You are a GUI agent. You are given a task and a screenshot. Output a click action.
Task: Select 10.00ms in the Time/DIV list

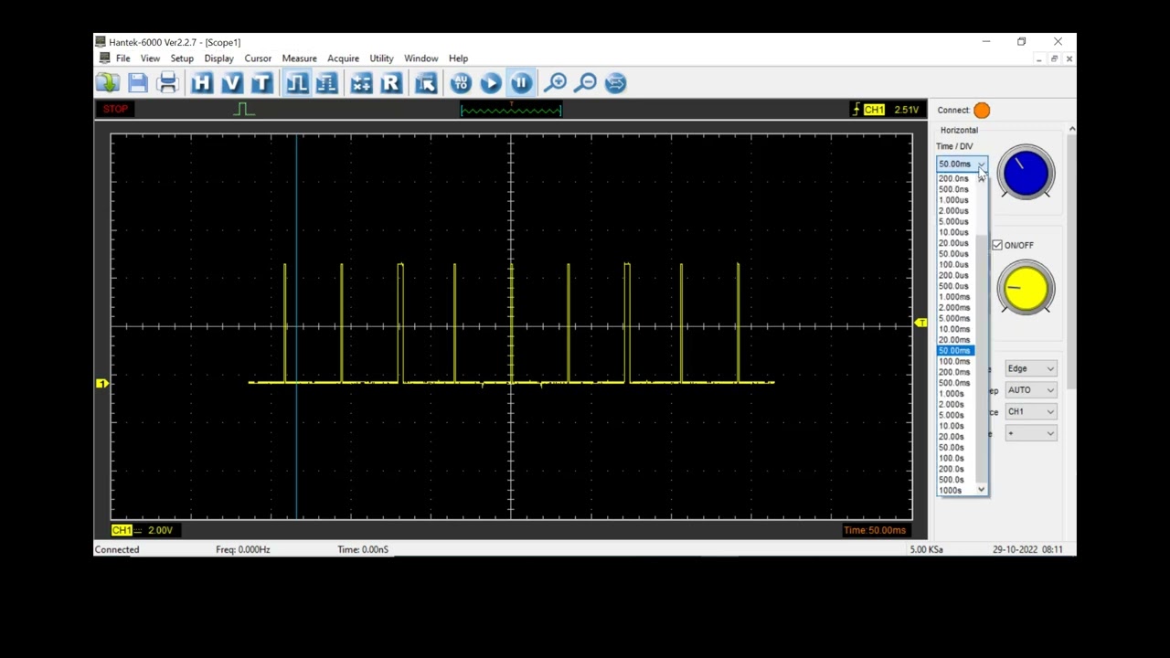(x=956, y=329)
